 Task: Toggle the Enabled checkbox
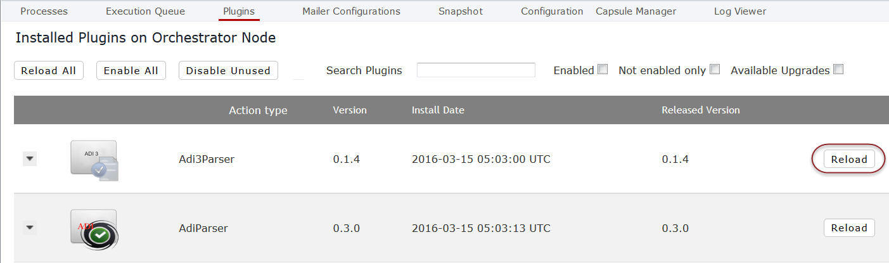[603, 69]
